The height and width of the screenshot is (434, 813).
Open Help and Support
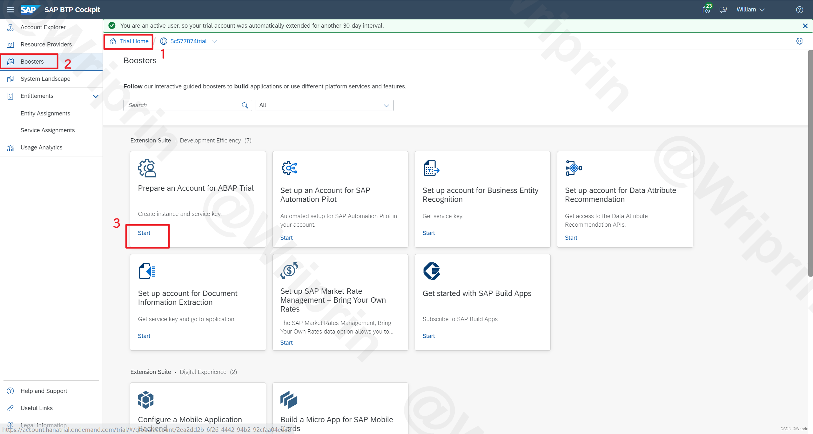51,391
